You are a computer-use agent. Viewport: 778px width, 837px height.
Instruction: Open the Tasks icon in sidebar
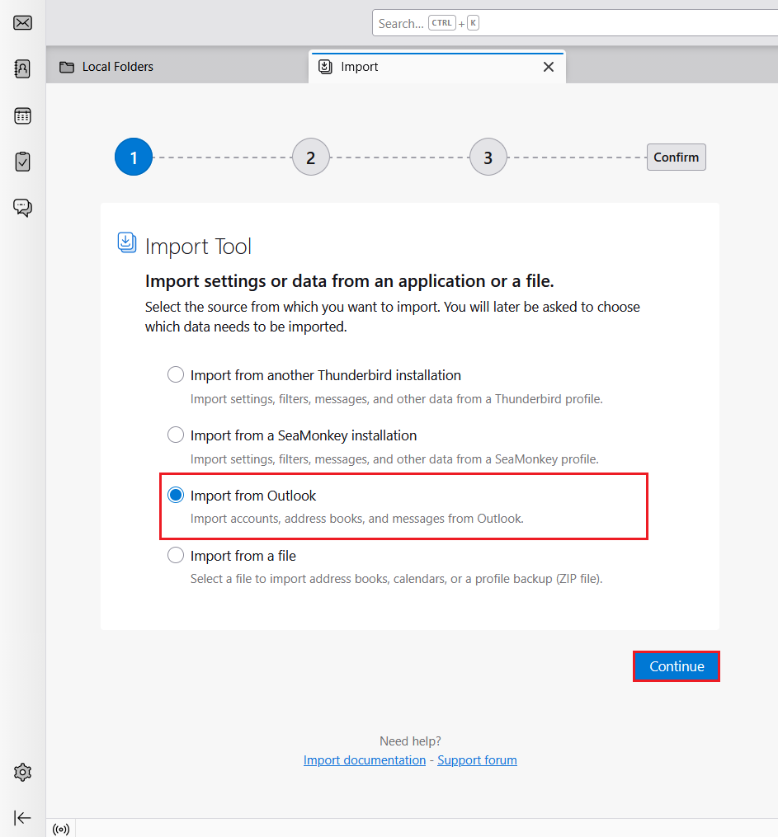point(22,161)
